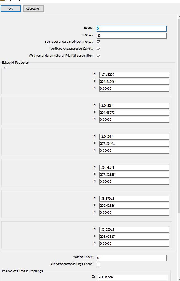Image resolution: width=180 pixels, height=281 pixels.
Task: Click X field with value -17.18209 in first corner
Action: pyautogui.click(x=134, y=75)
